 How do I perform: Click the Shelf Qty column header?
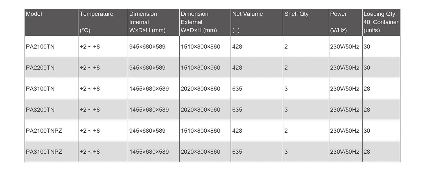[297, 14]
